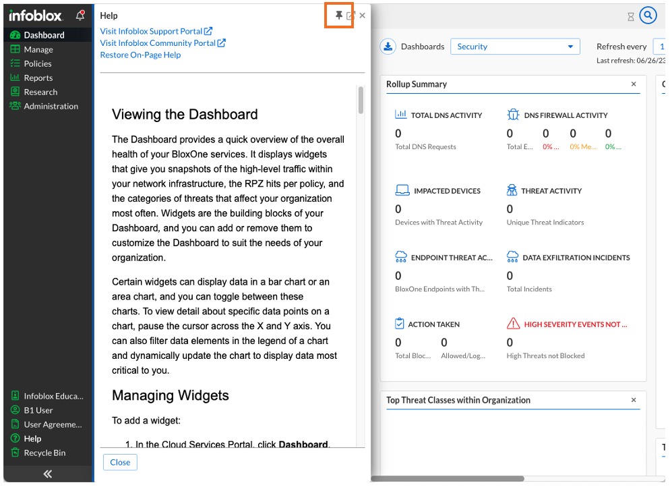Click Restore On-Page Help link
Image resolution: width=670 pixels, height=489 pixels.
coord(140,55)
